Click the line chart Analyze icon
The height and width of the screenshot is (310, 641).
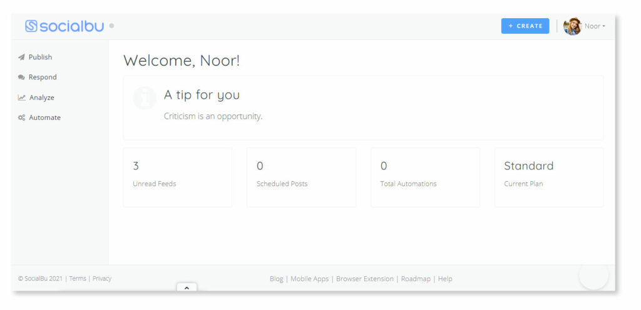[22, 97]
